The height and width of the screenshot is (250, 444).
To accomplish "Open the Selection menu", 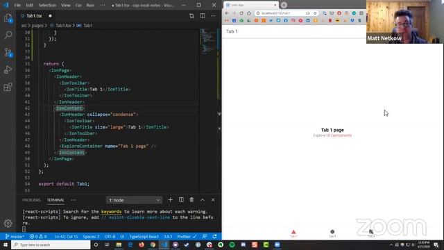I will (47, 5).
